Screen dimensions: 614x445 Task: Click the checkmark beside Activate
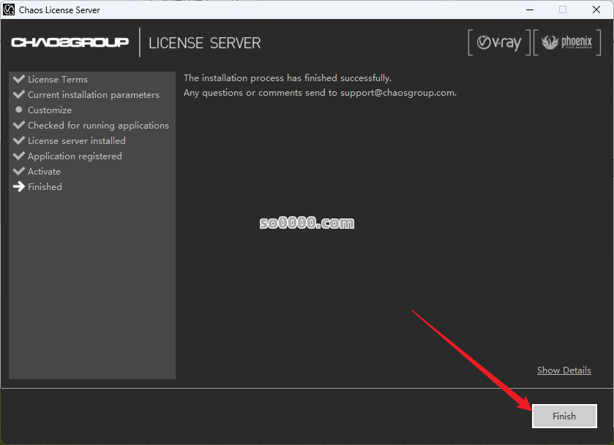point(19,171)
